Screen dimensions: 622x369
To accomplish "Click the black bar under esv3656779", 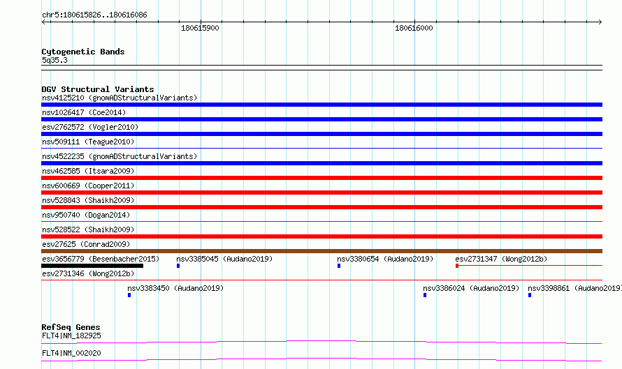I will (92, 266).
